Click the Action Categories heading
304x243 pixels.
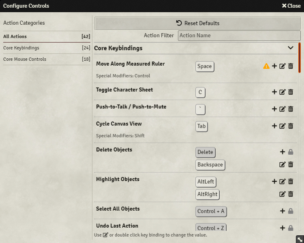click(x=24, y=23)
